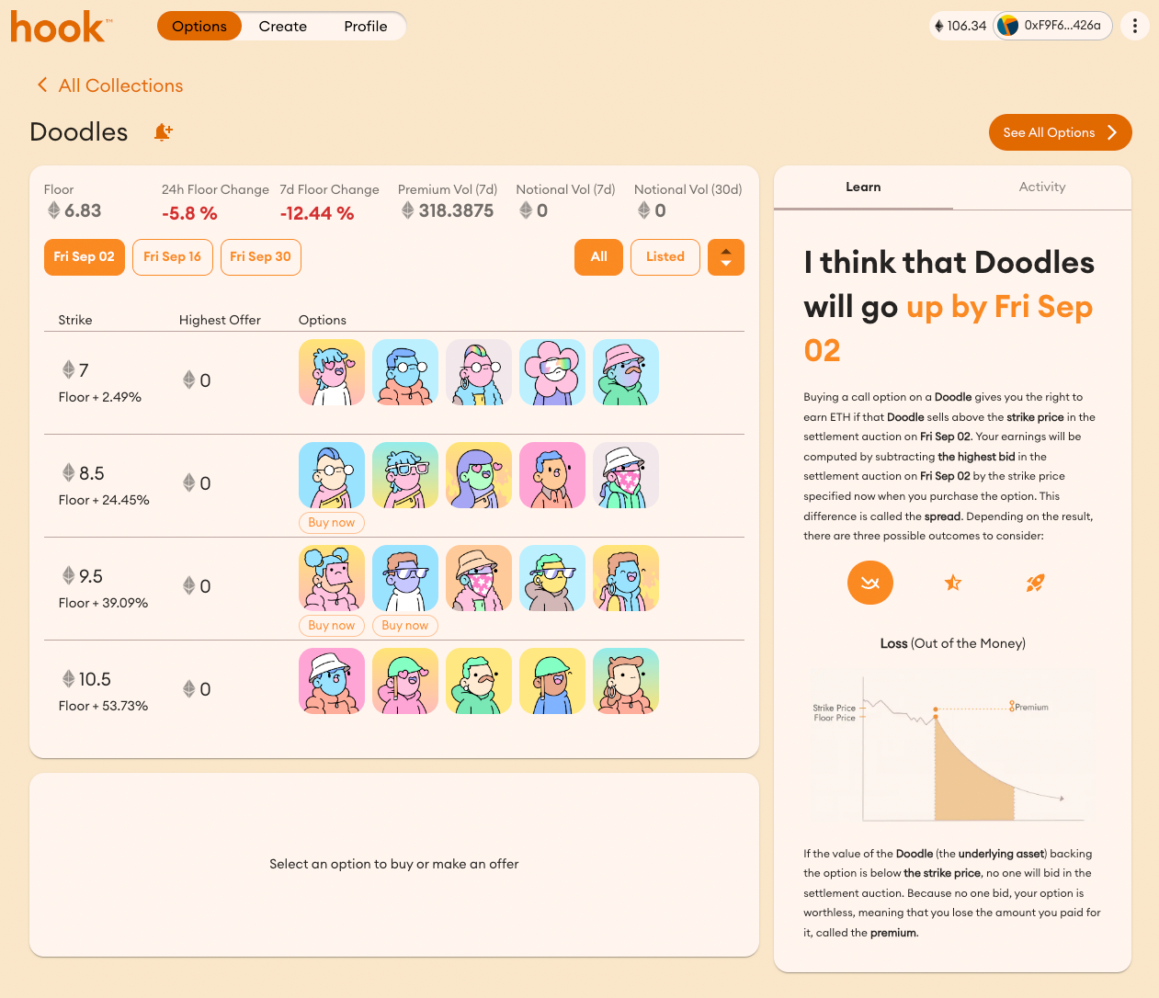This screenshot has width=1159, height=998.
Task: Select fifth Doodle in strike 9.5 row
Action: click(626, 578)
